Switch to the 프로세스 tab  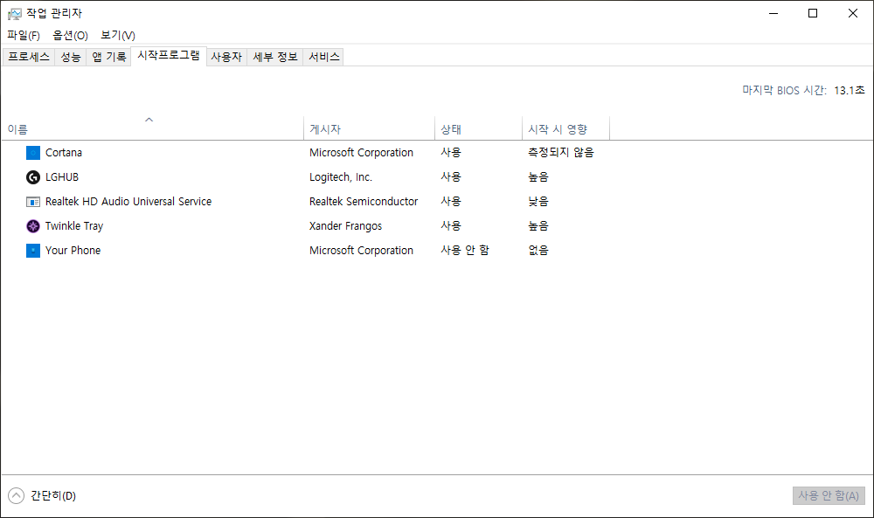[29, 57]
